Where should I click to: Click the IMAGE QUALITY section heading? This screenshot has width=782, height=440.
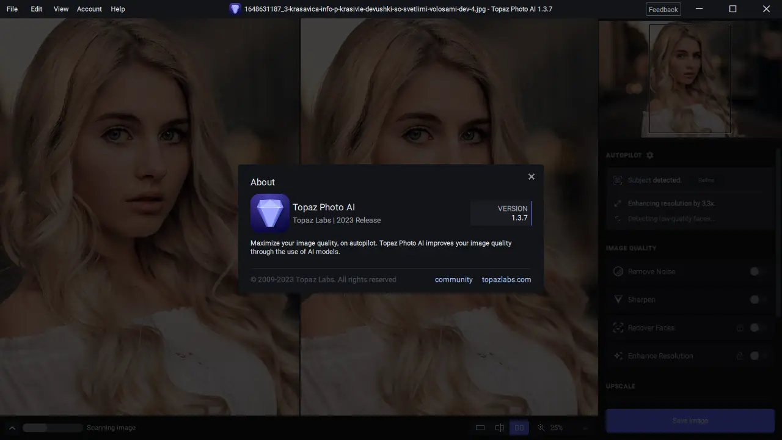click(x=631, y=248)
